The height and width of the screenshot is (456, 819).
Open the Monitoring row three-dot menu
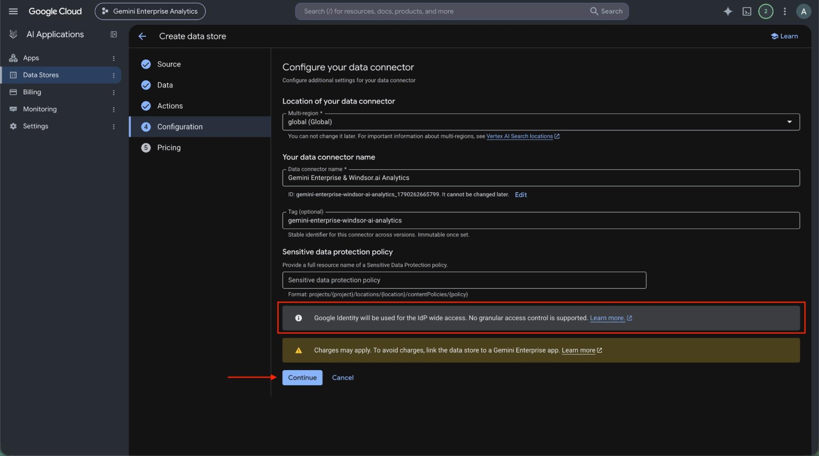pos(113,109)
